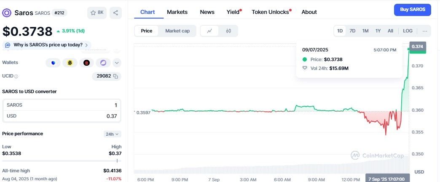Screen dimensions: 440x182
Task: Open the 24h price performance dropdown
Action: click(113, 134)
